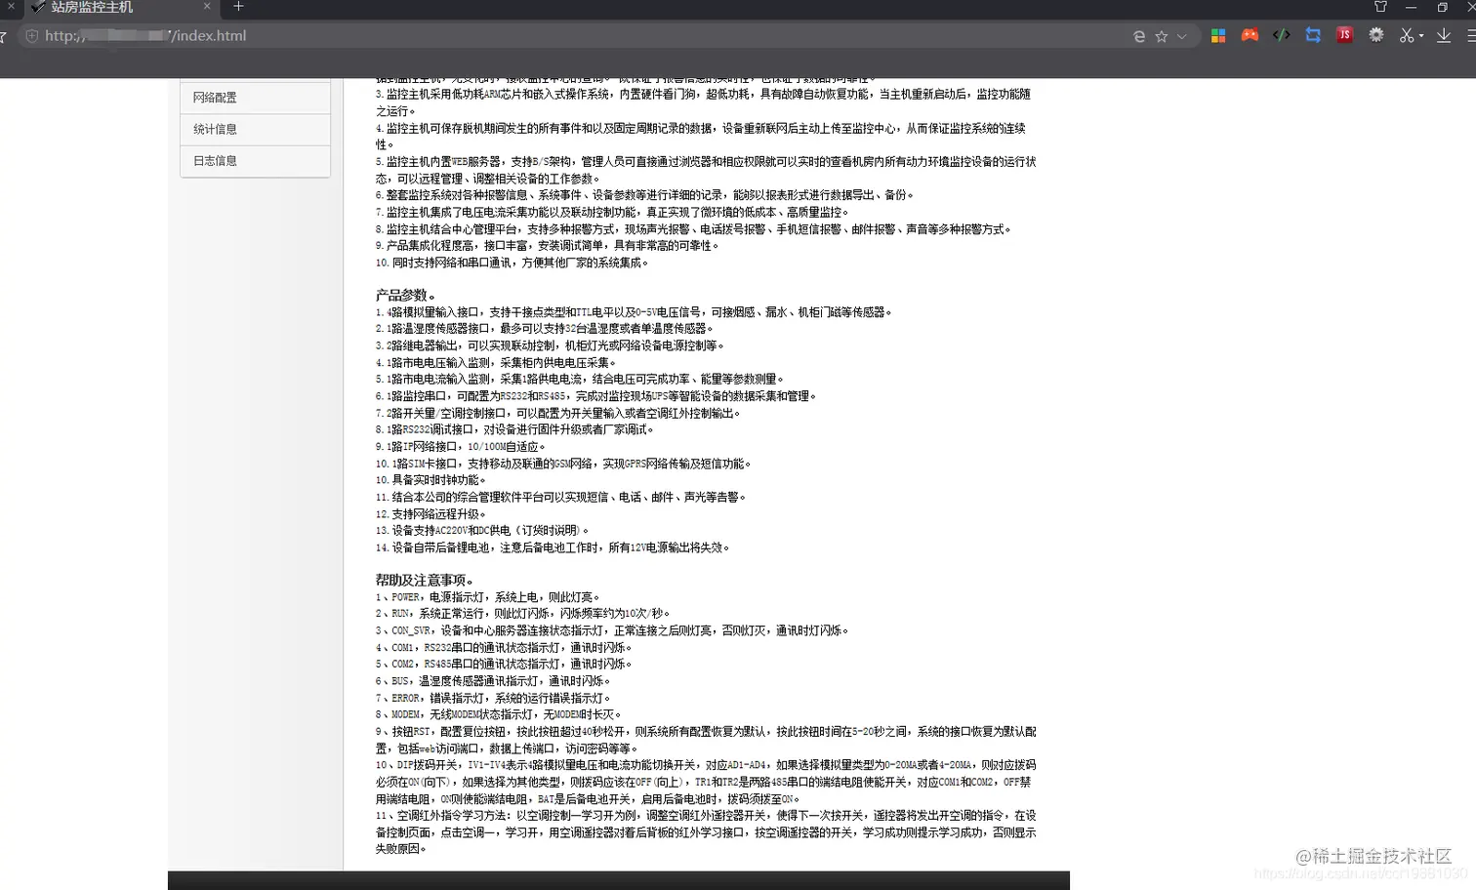Viewport: 1476px width, 890px height.
Task: Open the red JS extension
Action: 1344,35
